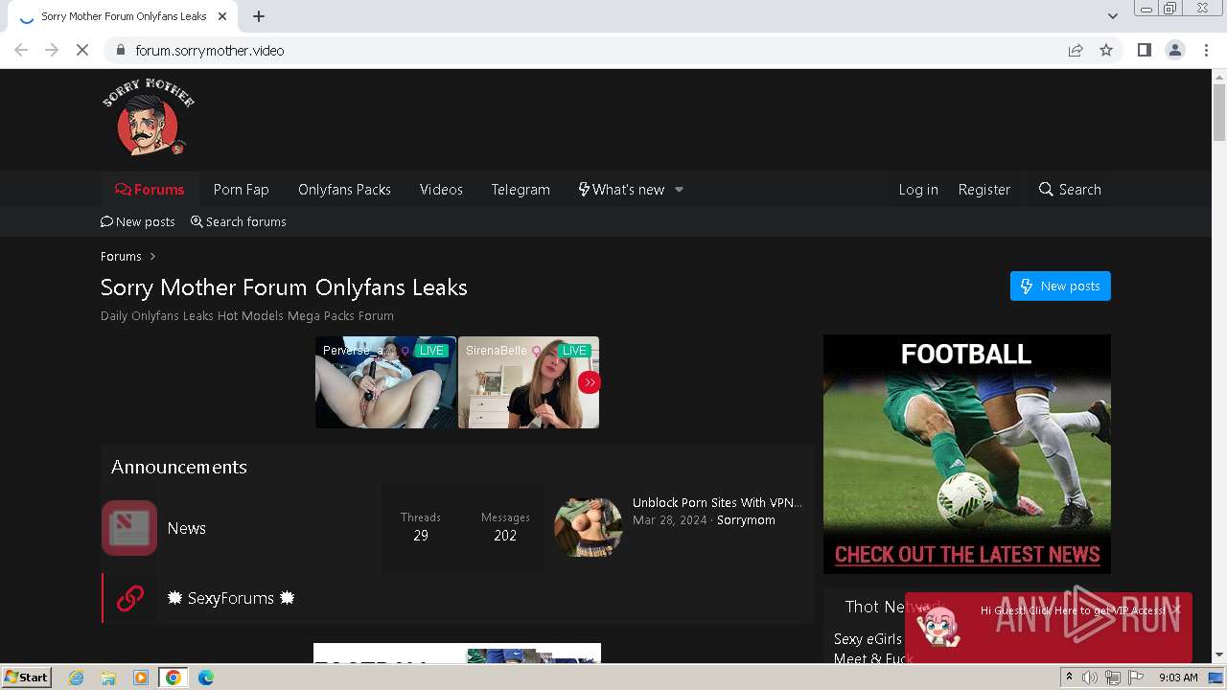This screenshot has width=1227, height=690.
Task: Open the Search panel in navbar
Action: [1070, 190]
